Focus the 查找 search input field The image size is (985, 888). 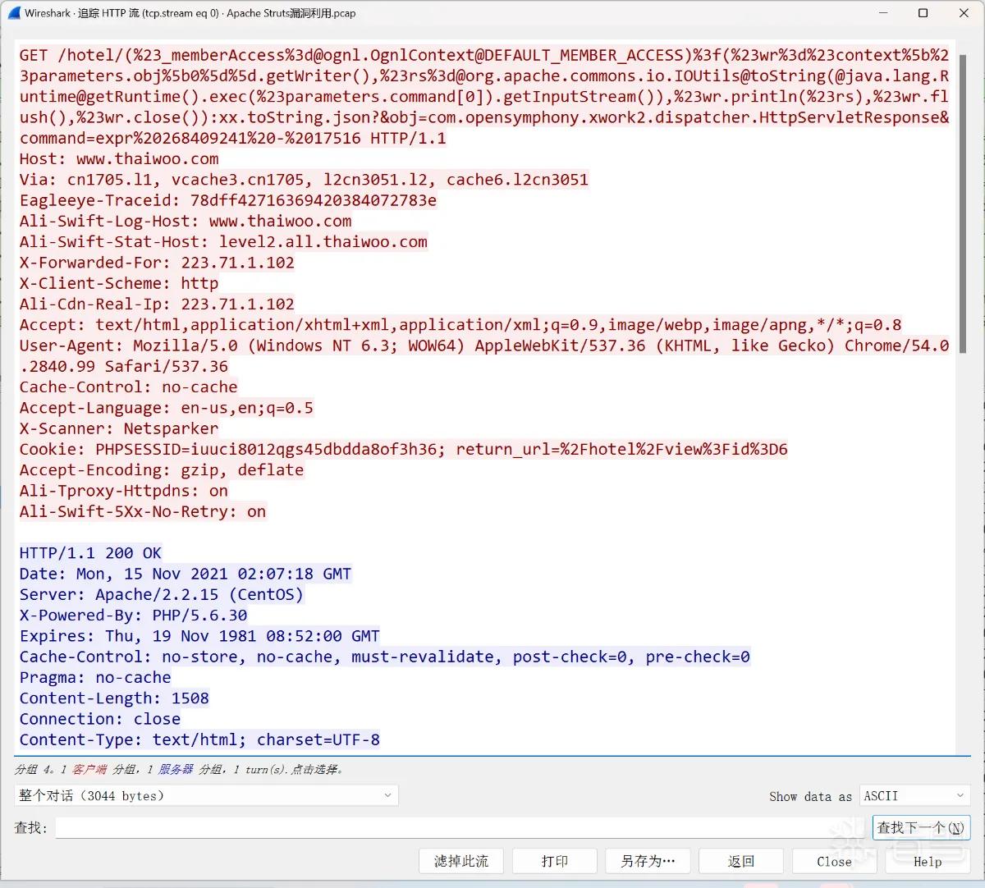pos(461,827)
